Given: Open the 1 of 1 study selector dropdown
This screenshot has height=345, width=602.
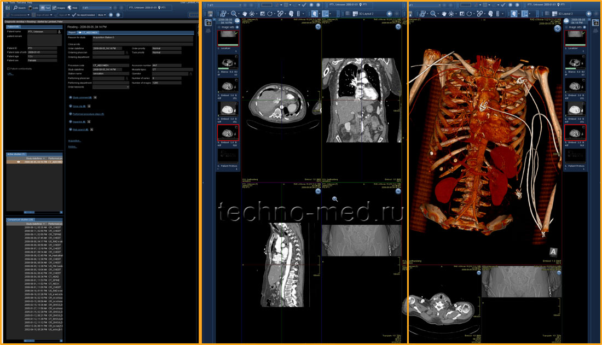Looking at the screenshot, I should click(x=96, y=8).
